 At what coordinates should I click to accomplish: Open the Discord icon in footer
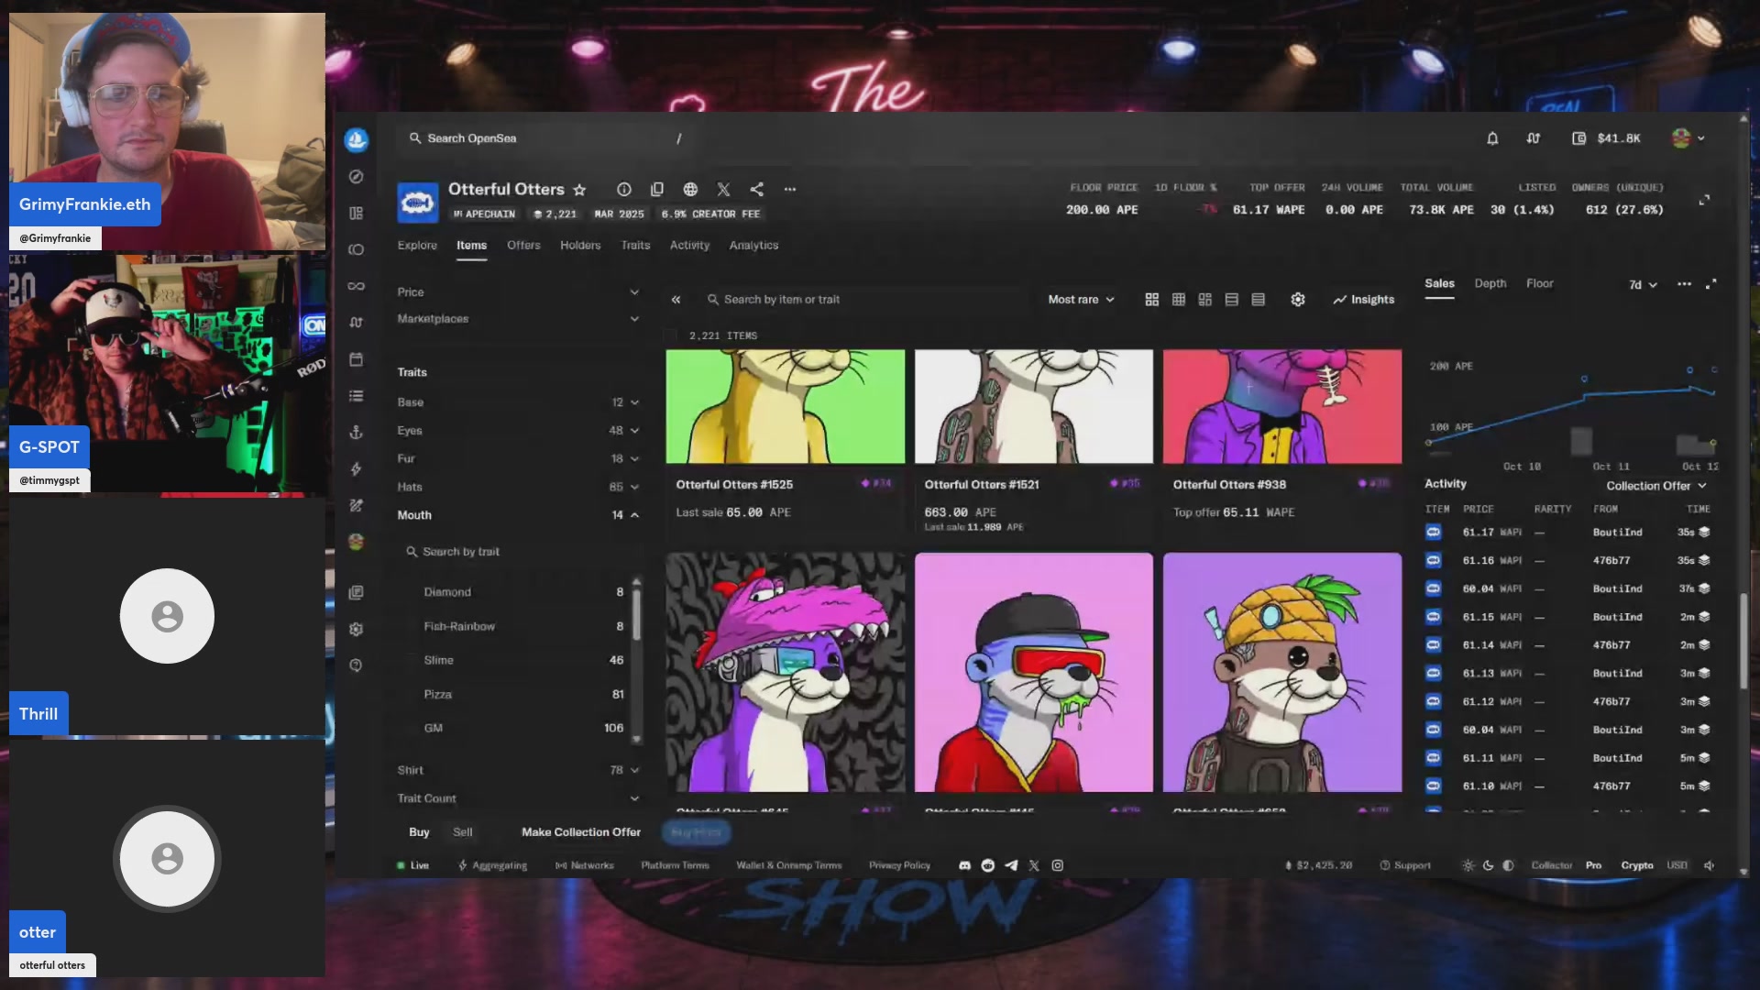point(964,865)
